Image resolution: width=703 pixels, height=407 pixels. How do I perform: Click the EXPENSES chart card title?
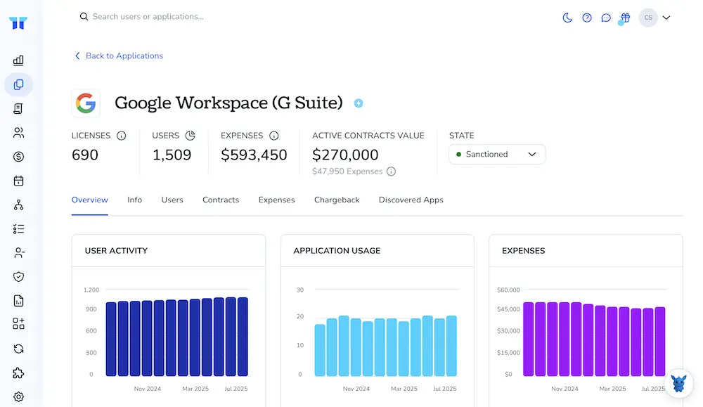(x=523, y=250)
